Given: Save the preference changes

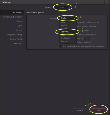Looking at the screenshot, I should 98,110.
